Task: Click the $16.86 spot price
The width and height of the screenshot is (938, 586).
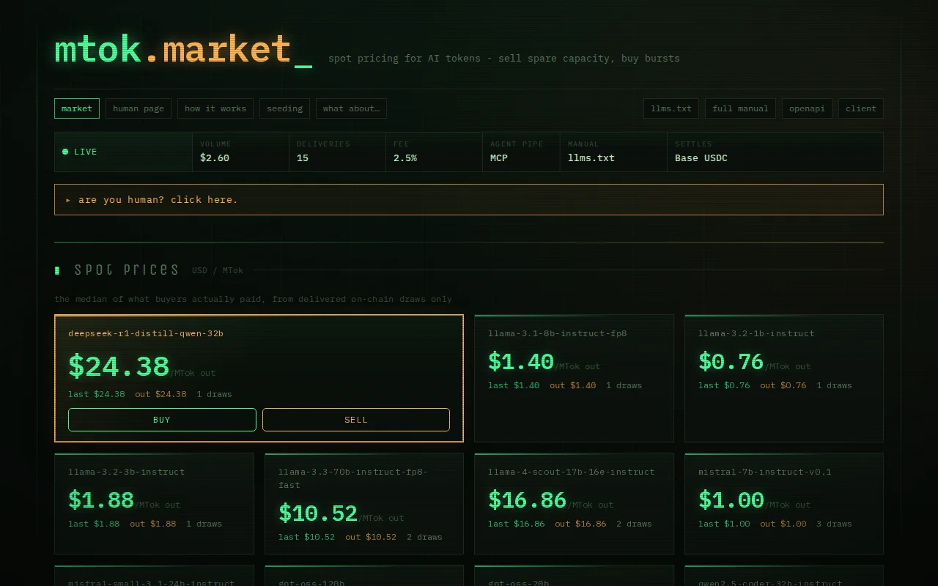Action: coord(528,500)
